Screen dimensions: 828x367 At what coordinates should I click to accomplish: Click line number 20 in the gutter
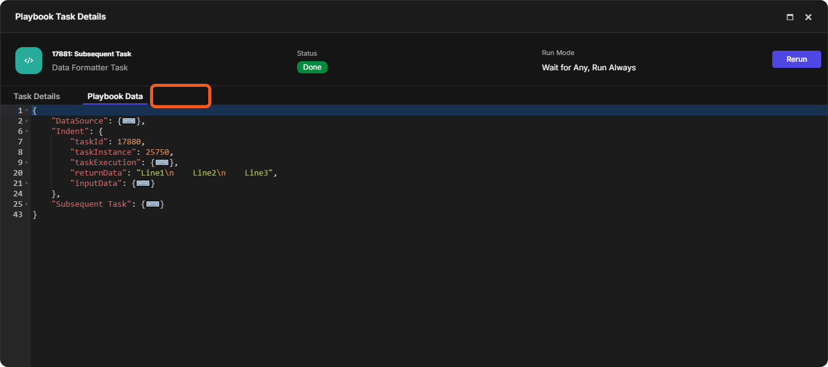pos(17,173)
